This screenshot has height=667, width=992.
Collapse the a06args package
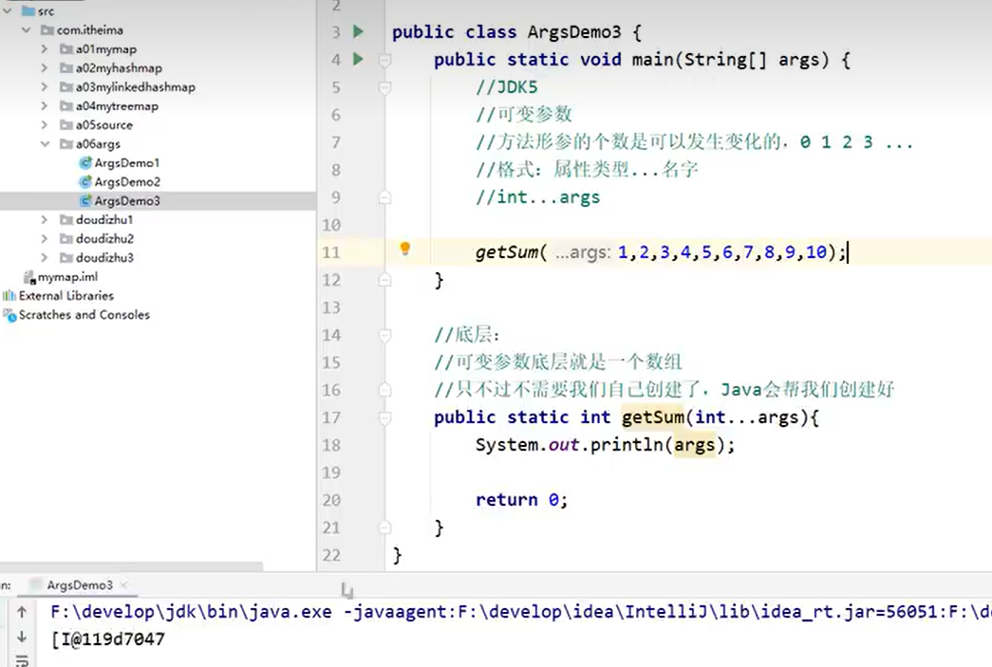pos(45,143)
